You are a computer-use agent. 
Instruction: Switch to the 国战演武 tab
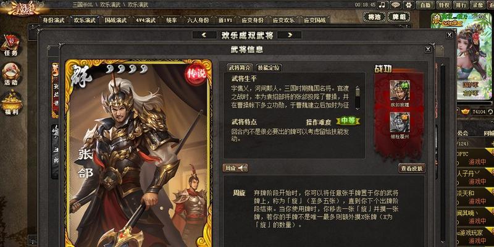(x=115, y=20)
